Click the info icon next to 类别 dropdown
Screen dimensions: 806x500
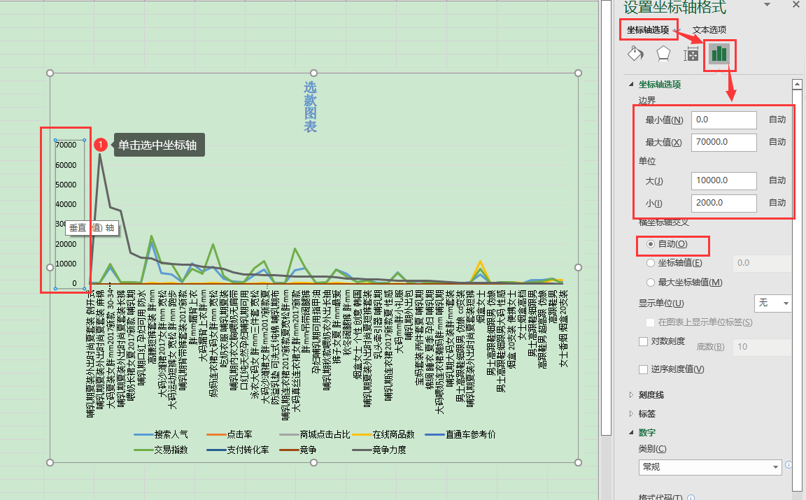tap(789, 465)
